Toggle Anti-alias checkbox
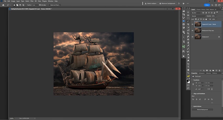223x120 pixels. [40, 5]
